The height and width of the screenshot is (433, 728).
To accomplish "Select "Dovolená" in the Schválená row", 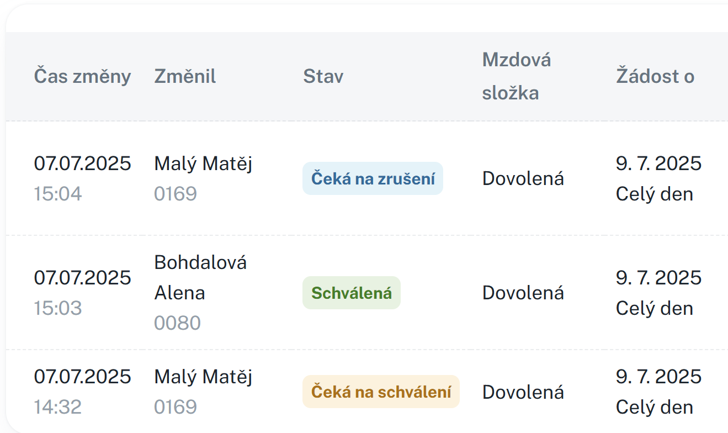I will [523, 293].
